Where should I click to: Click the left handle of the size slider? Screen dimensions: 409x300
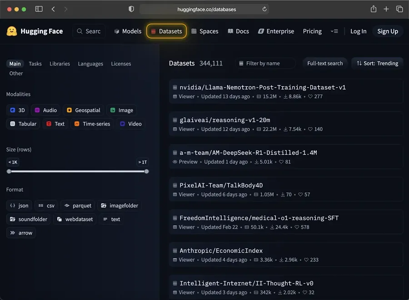(9, 171)
